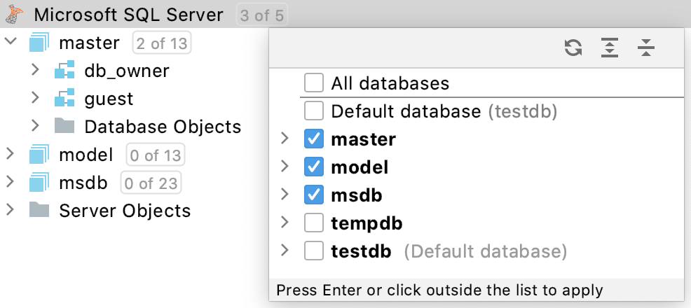691x308 pixels.
Task: Click the Server Objects folder icon
Action: click(39, 210)
